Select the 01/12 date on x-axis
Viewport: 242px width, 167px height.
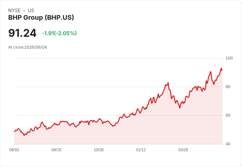click(x=141, y=150)
